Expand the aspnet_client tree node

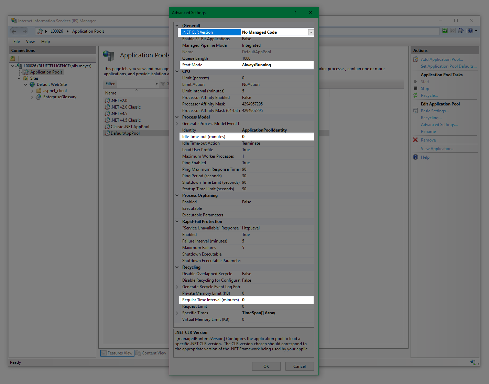click(32, 91)
